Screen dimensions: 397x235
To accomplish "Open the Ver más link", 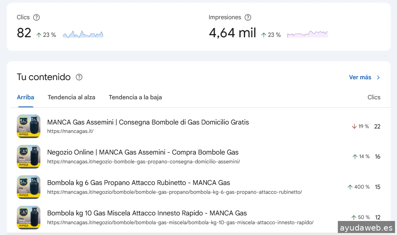I will tap(360, 77).
